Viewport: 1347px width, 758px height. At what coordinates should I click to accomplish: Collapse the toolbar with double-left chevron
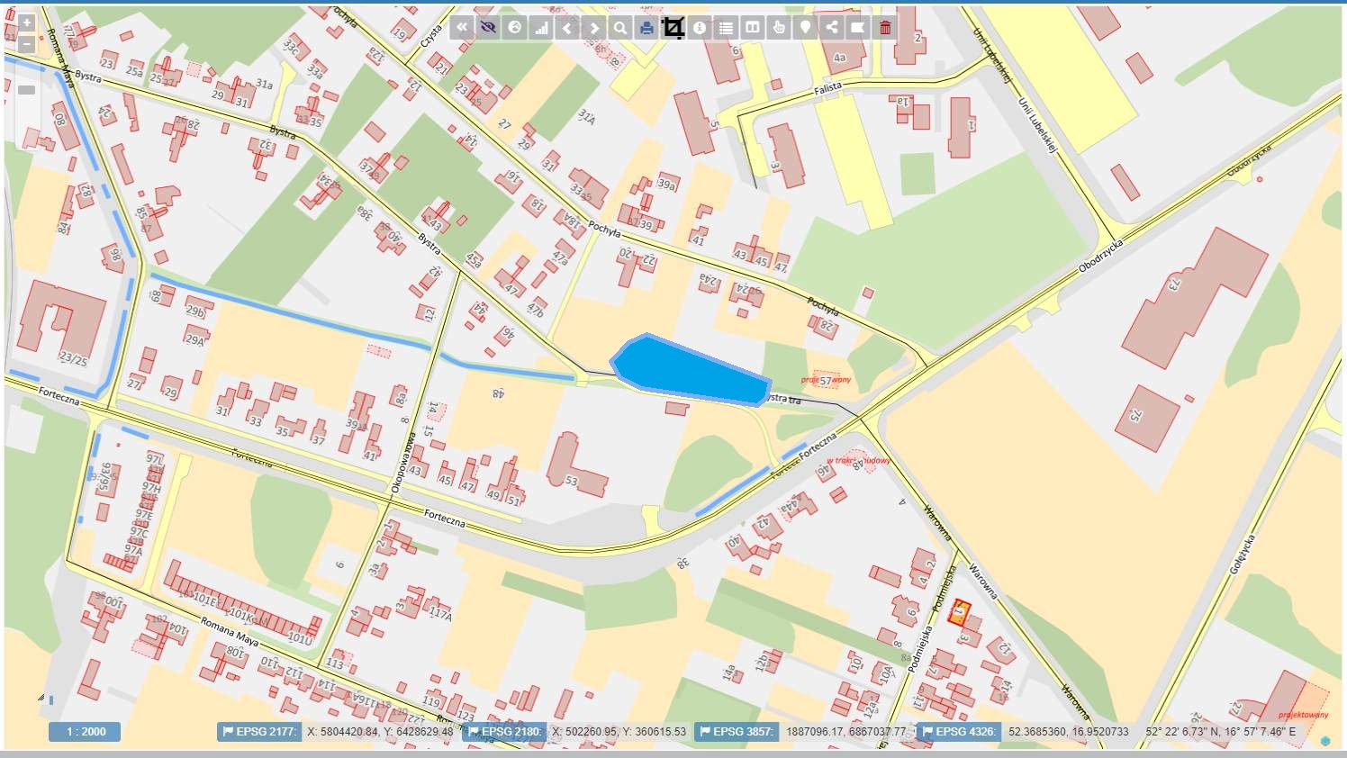click(x=462, y=28)
